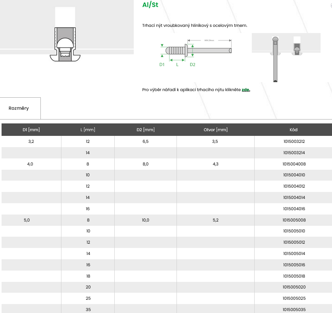Click the Otvor [mm] column header
The width and height of the screenshot is (332, 313).
tap(215, 130)
